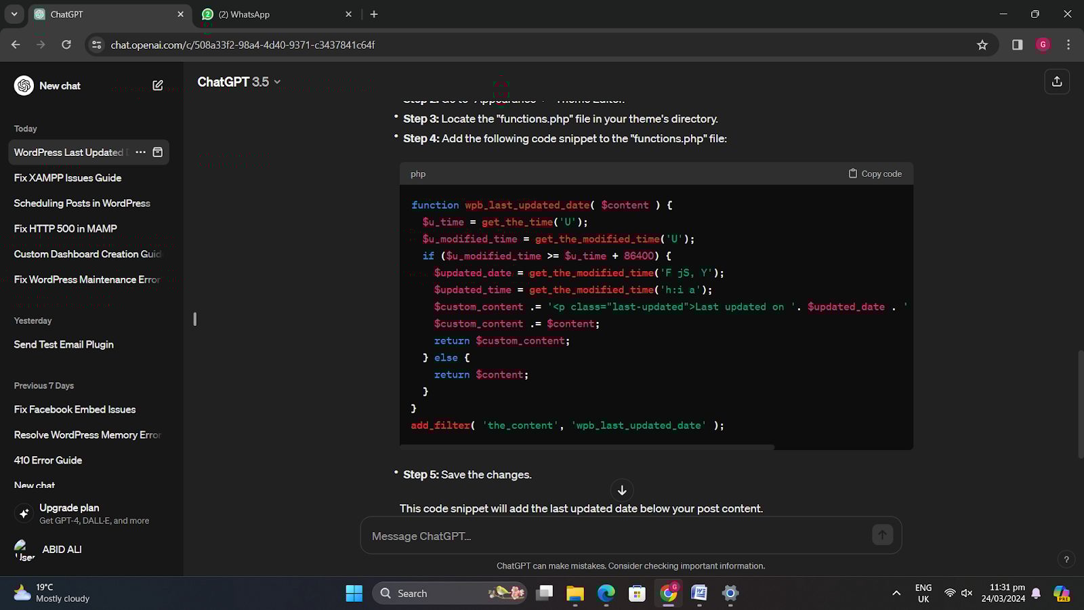Viewport: 1084px width, 610px height.
Task: Toggle the browser side panel
Action: (1017, 45)
